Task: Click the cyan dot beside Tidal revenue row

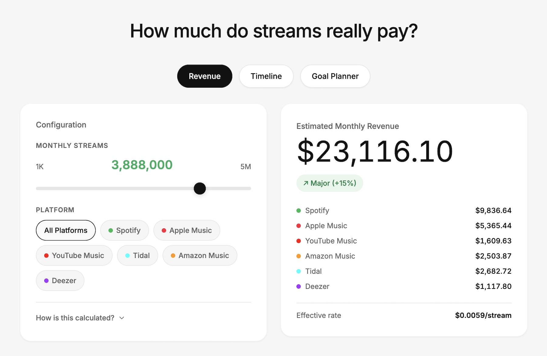Action: [x=299, y=271]
